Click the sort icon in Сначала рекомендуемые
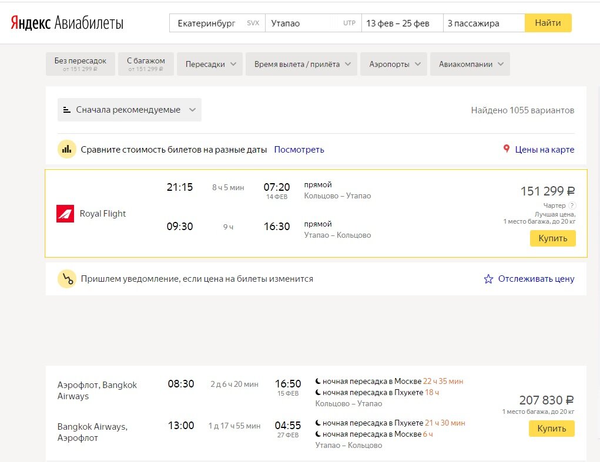 coord(66,110)
